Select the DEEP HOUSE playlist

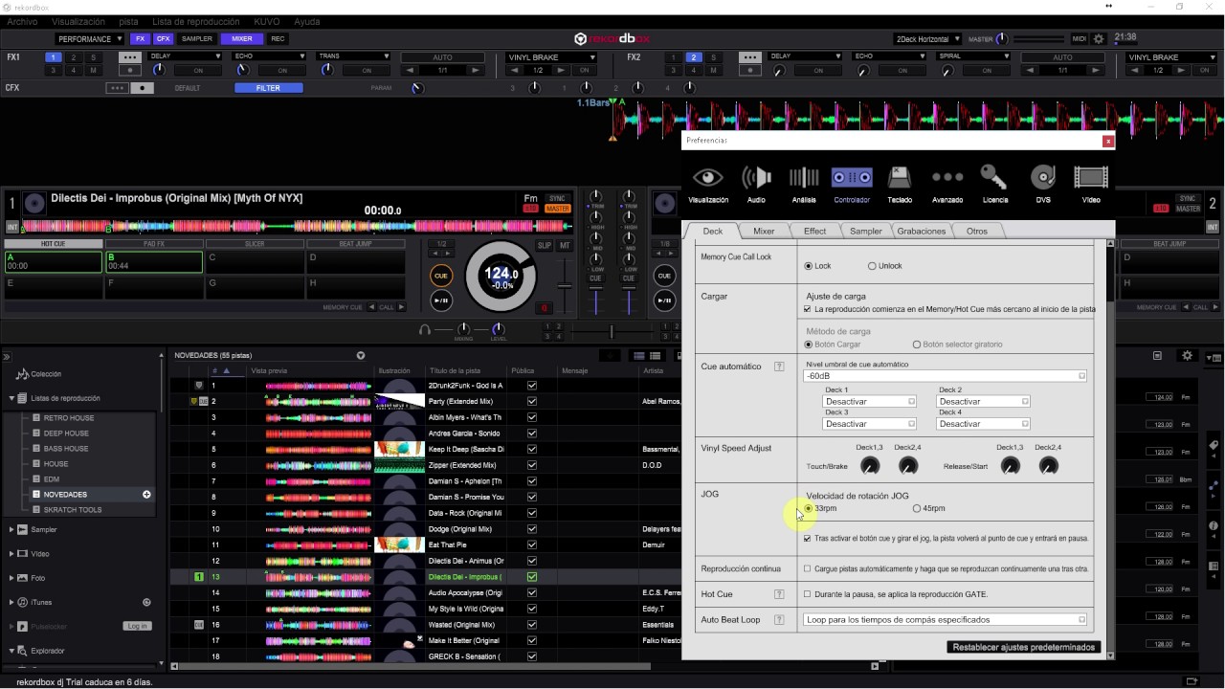(66, 433)
